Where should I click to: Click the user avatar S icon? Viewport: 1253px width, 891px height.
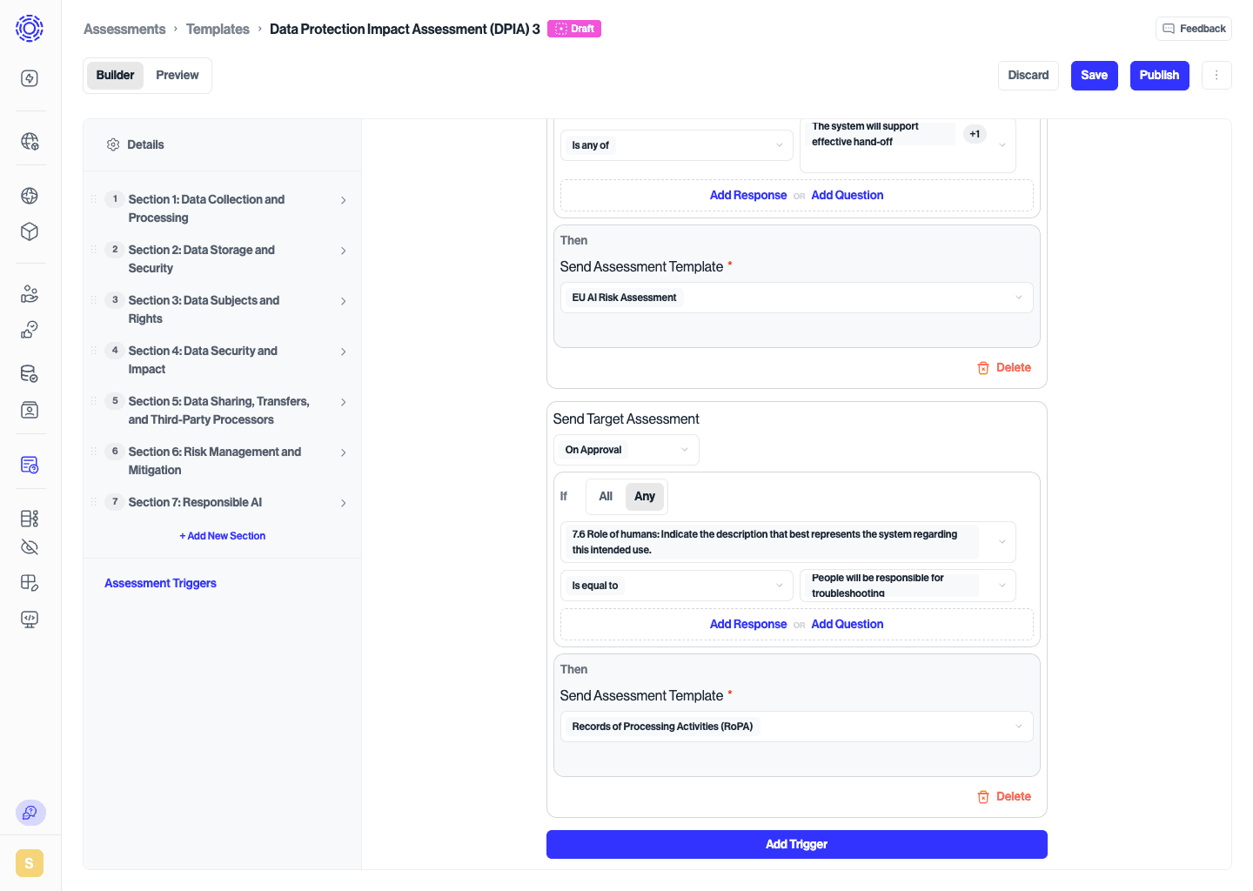(30, 863)
